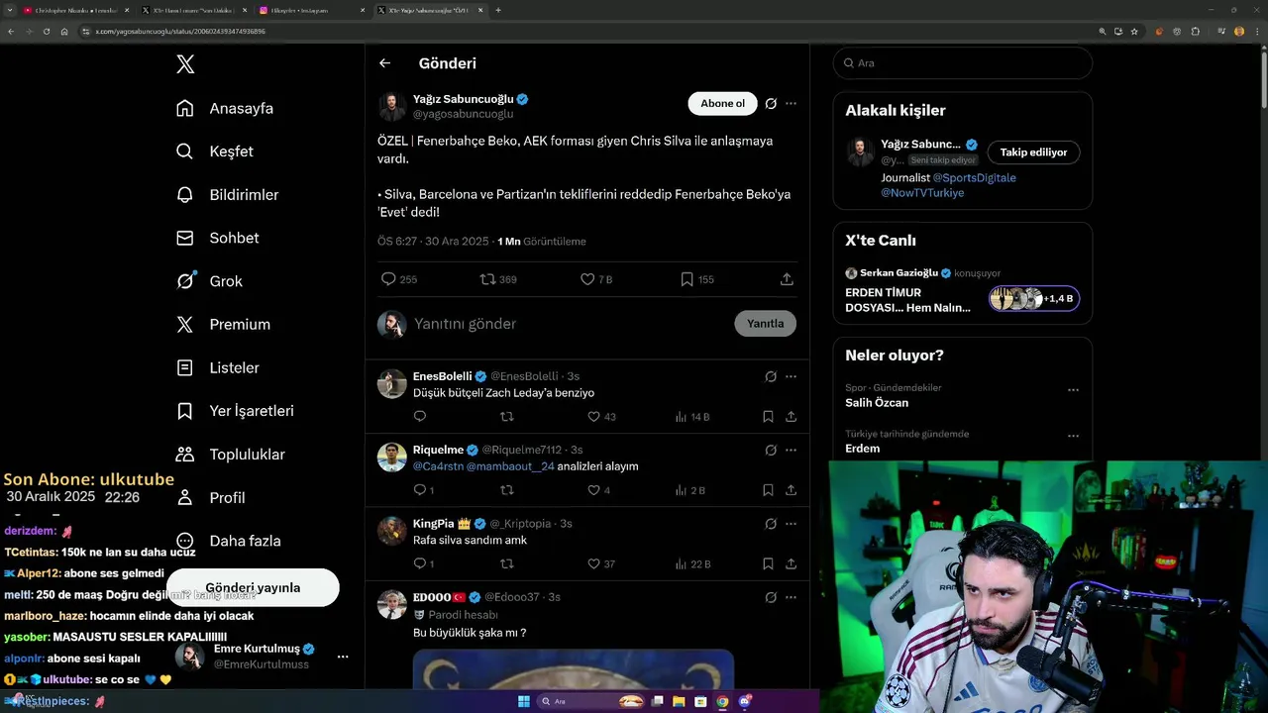
Task: Click the Grok icon on main post
Action: coord(771,104)
